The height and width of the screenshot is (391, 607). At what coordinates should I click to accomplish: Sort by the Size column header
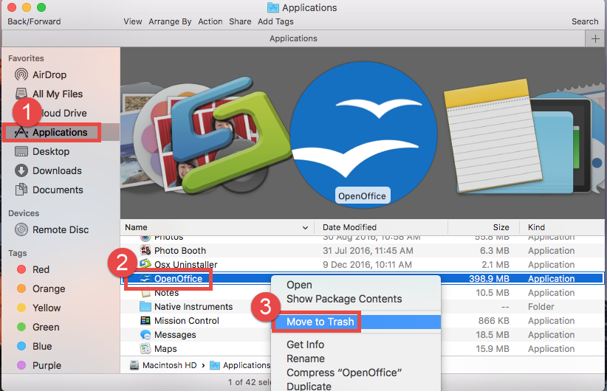pyautogui.click(x=482, y=227)
